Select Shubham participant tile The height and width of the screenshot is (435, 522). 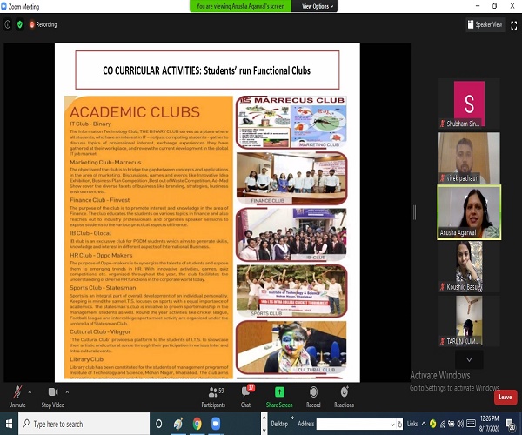click(469, 104)
